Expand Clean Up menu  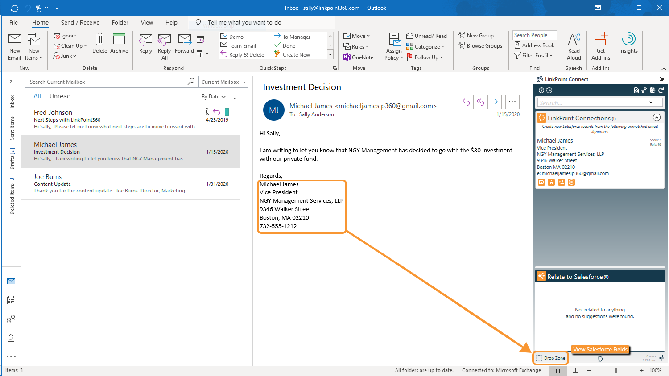click(70, 46)
